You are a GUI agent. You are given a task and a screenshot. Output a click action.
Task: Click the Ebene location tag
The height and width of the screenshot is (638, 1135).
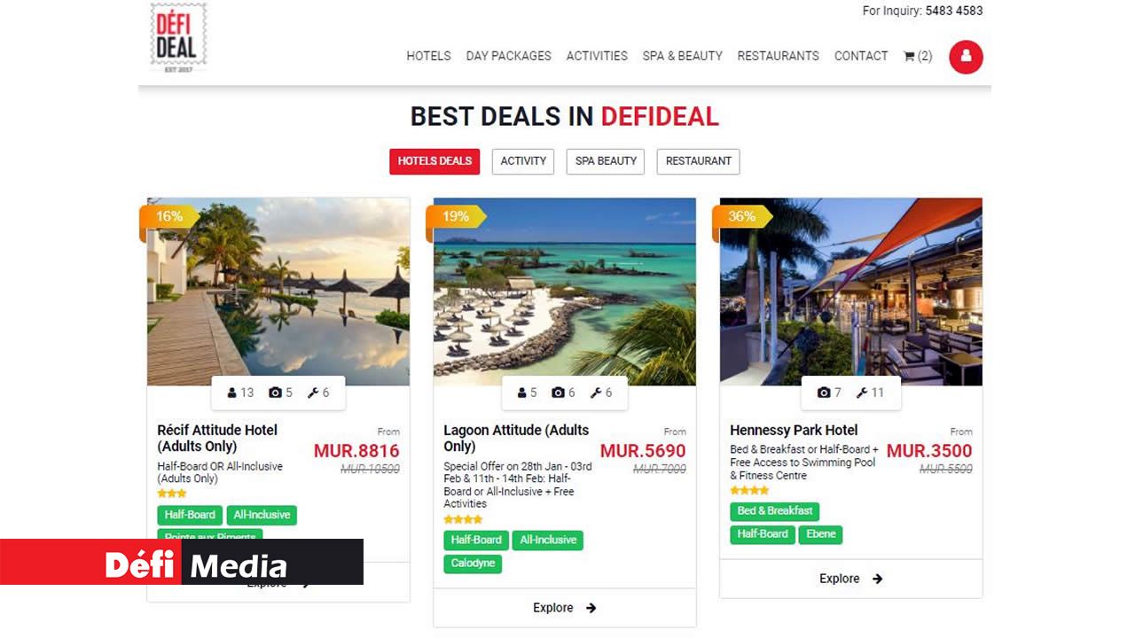click(x=821, y=534)
